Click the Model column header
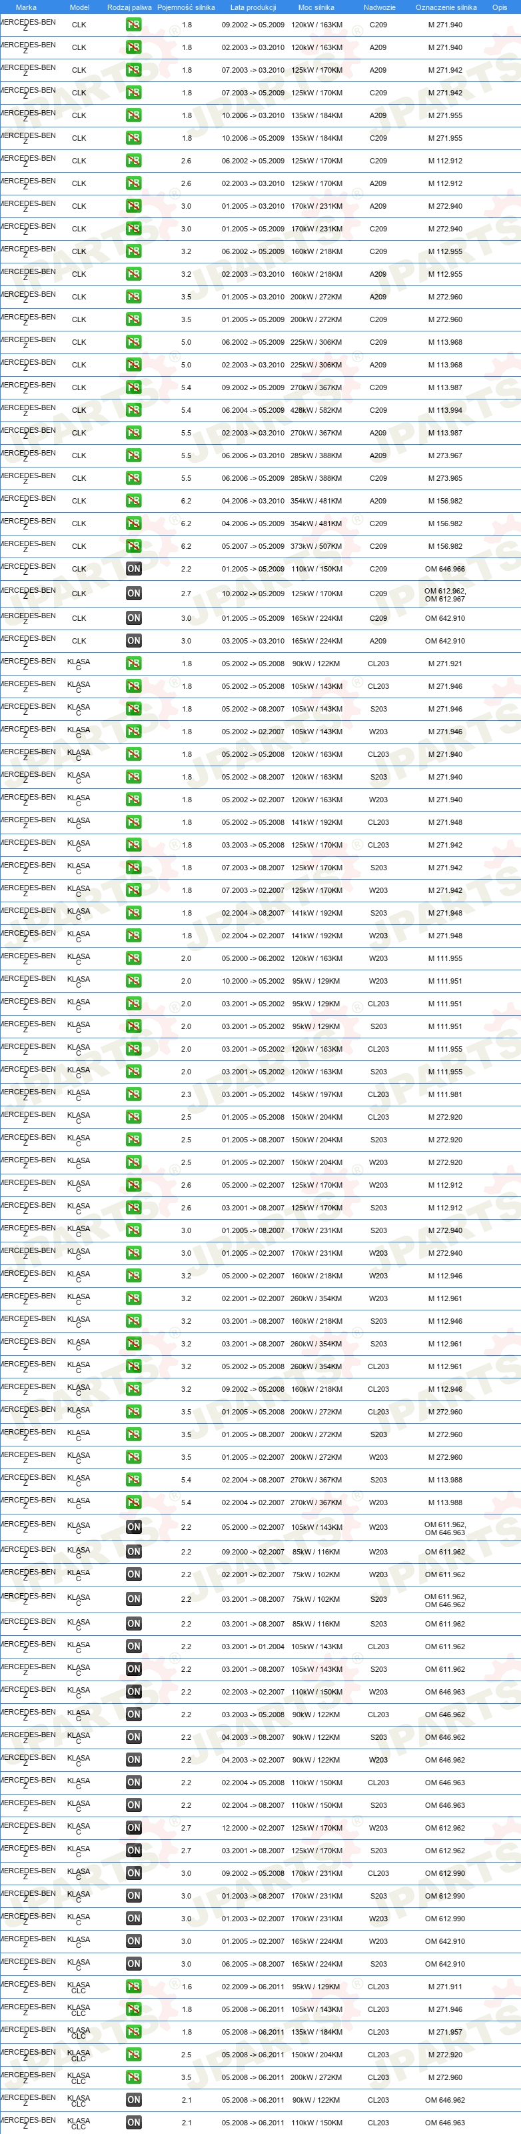The width and height of the screenshot is (521, 2134). [79, 7]
